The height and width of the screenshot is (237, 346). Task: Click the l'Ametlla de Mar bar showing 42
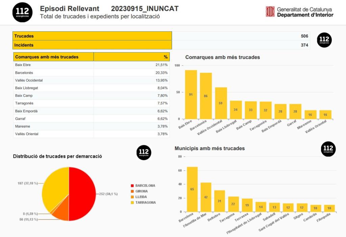[x=206, y=197]
